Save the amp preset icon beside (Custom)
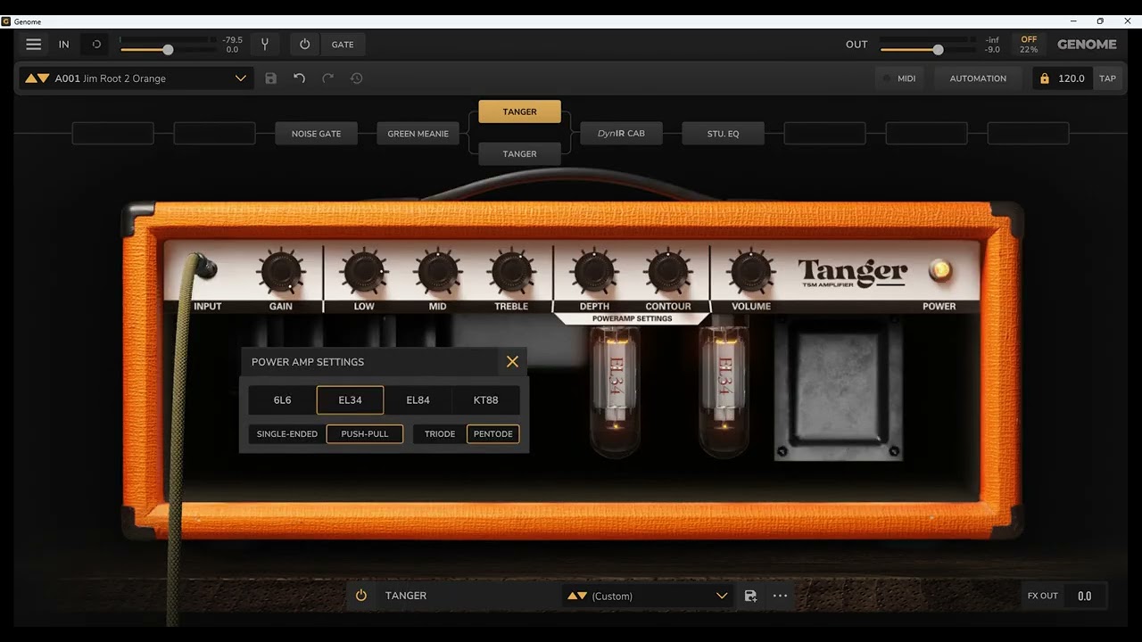The image size is (1142, 642). pyautogui.click(x=750, y=596)
